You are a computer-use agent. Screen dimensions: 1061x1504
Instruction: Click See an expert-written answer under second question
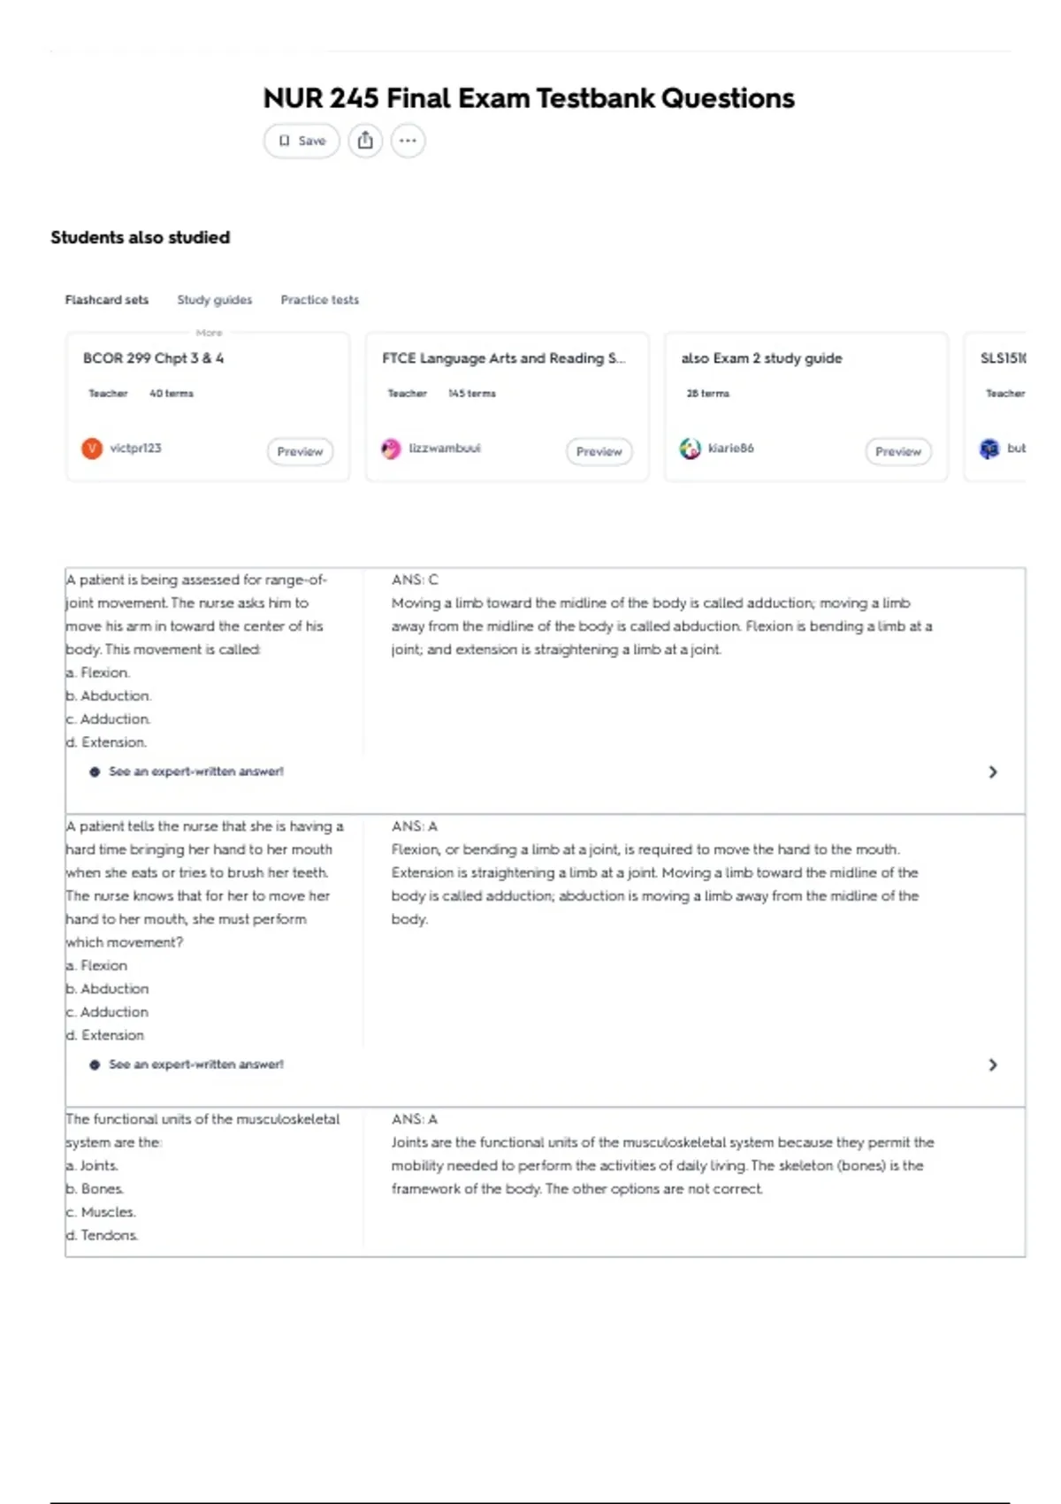tap(196, 1064)
